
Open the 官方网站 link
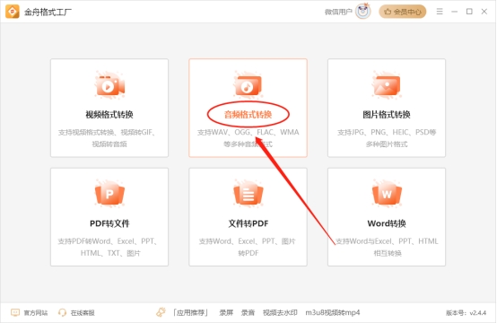coord(36,313)
